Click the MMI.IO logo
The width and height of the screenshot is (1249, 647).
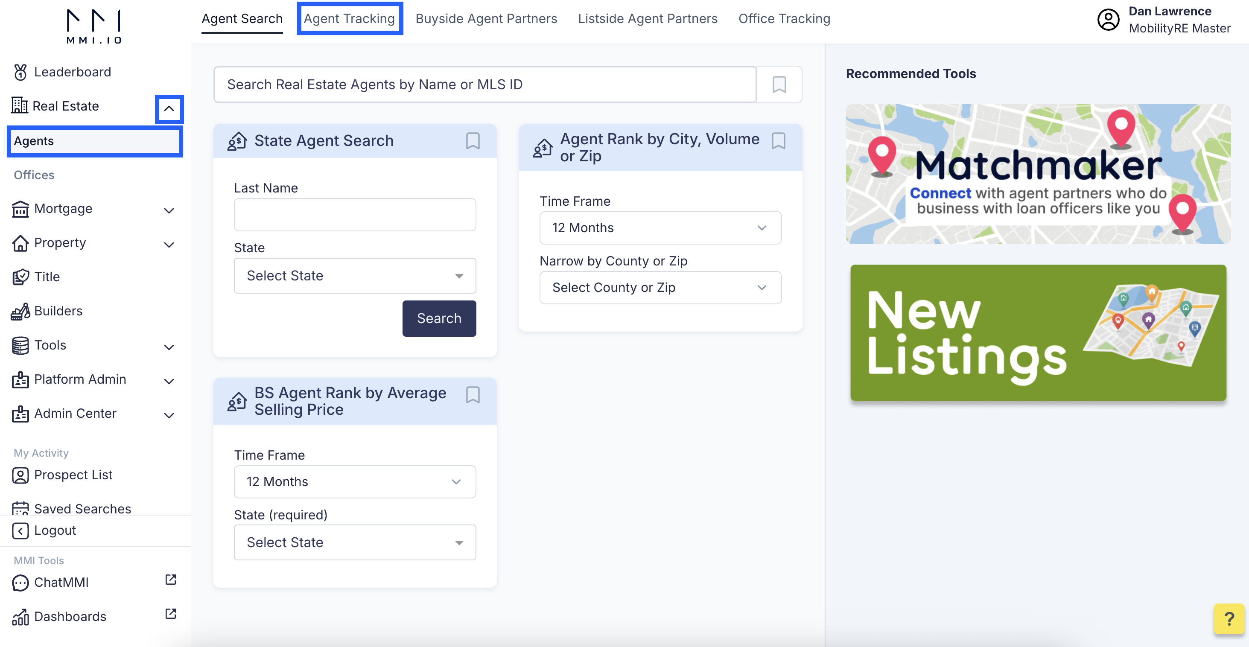(93, 26)
